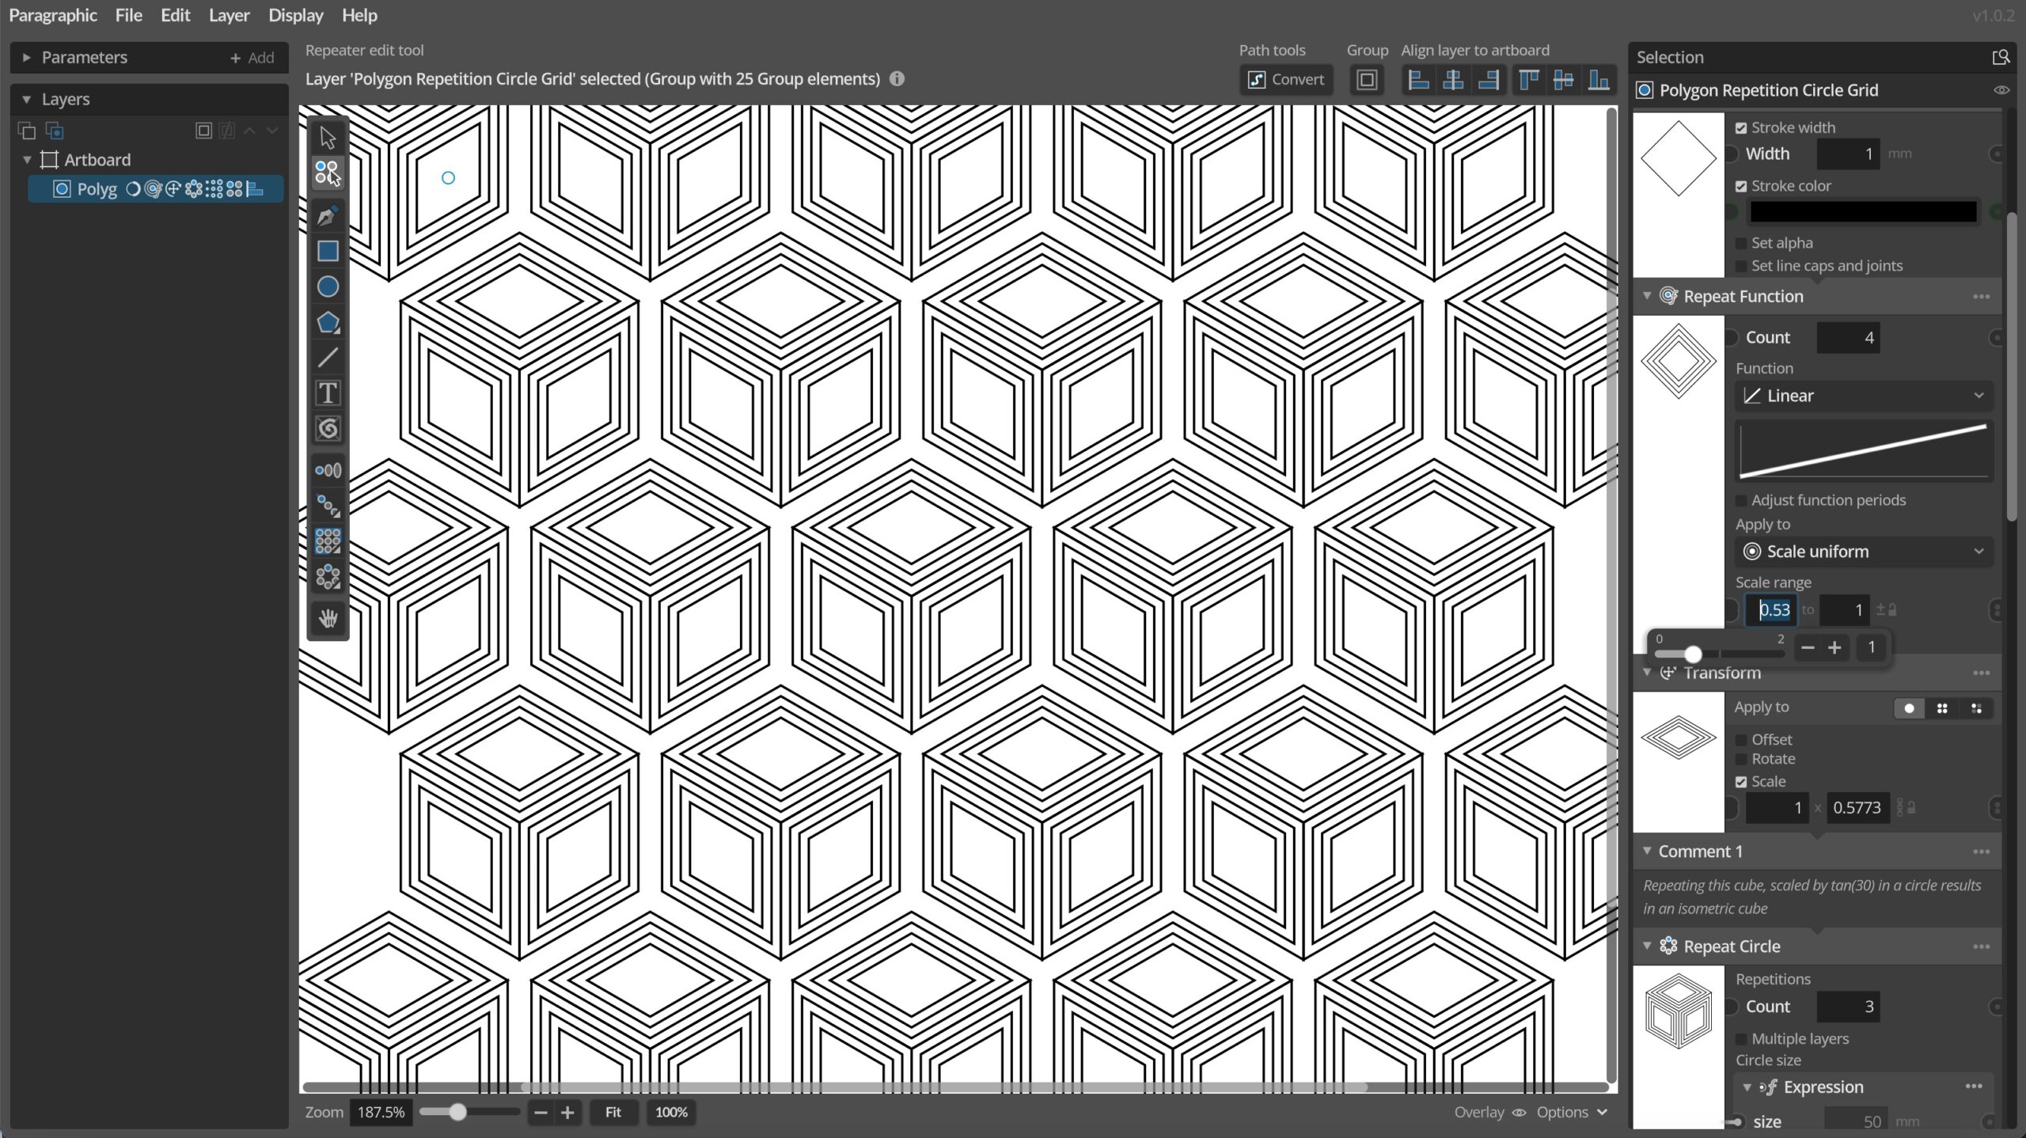Collapse the Comment 1 section
The width and height of the screenshot is (2026, 1138).
click(1647, 851)
